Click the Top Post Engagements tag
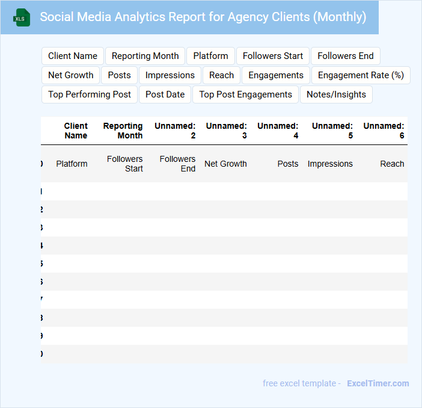422x408 pixels. [245, 94]
